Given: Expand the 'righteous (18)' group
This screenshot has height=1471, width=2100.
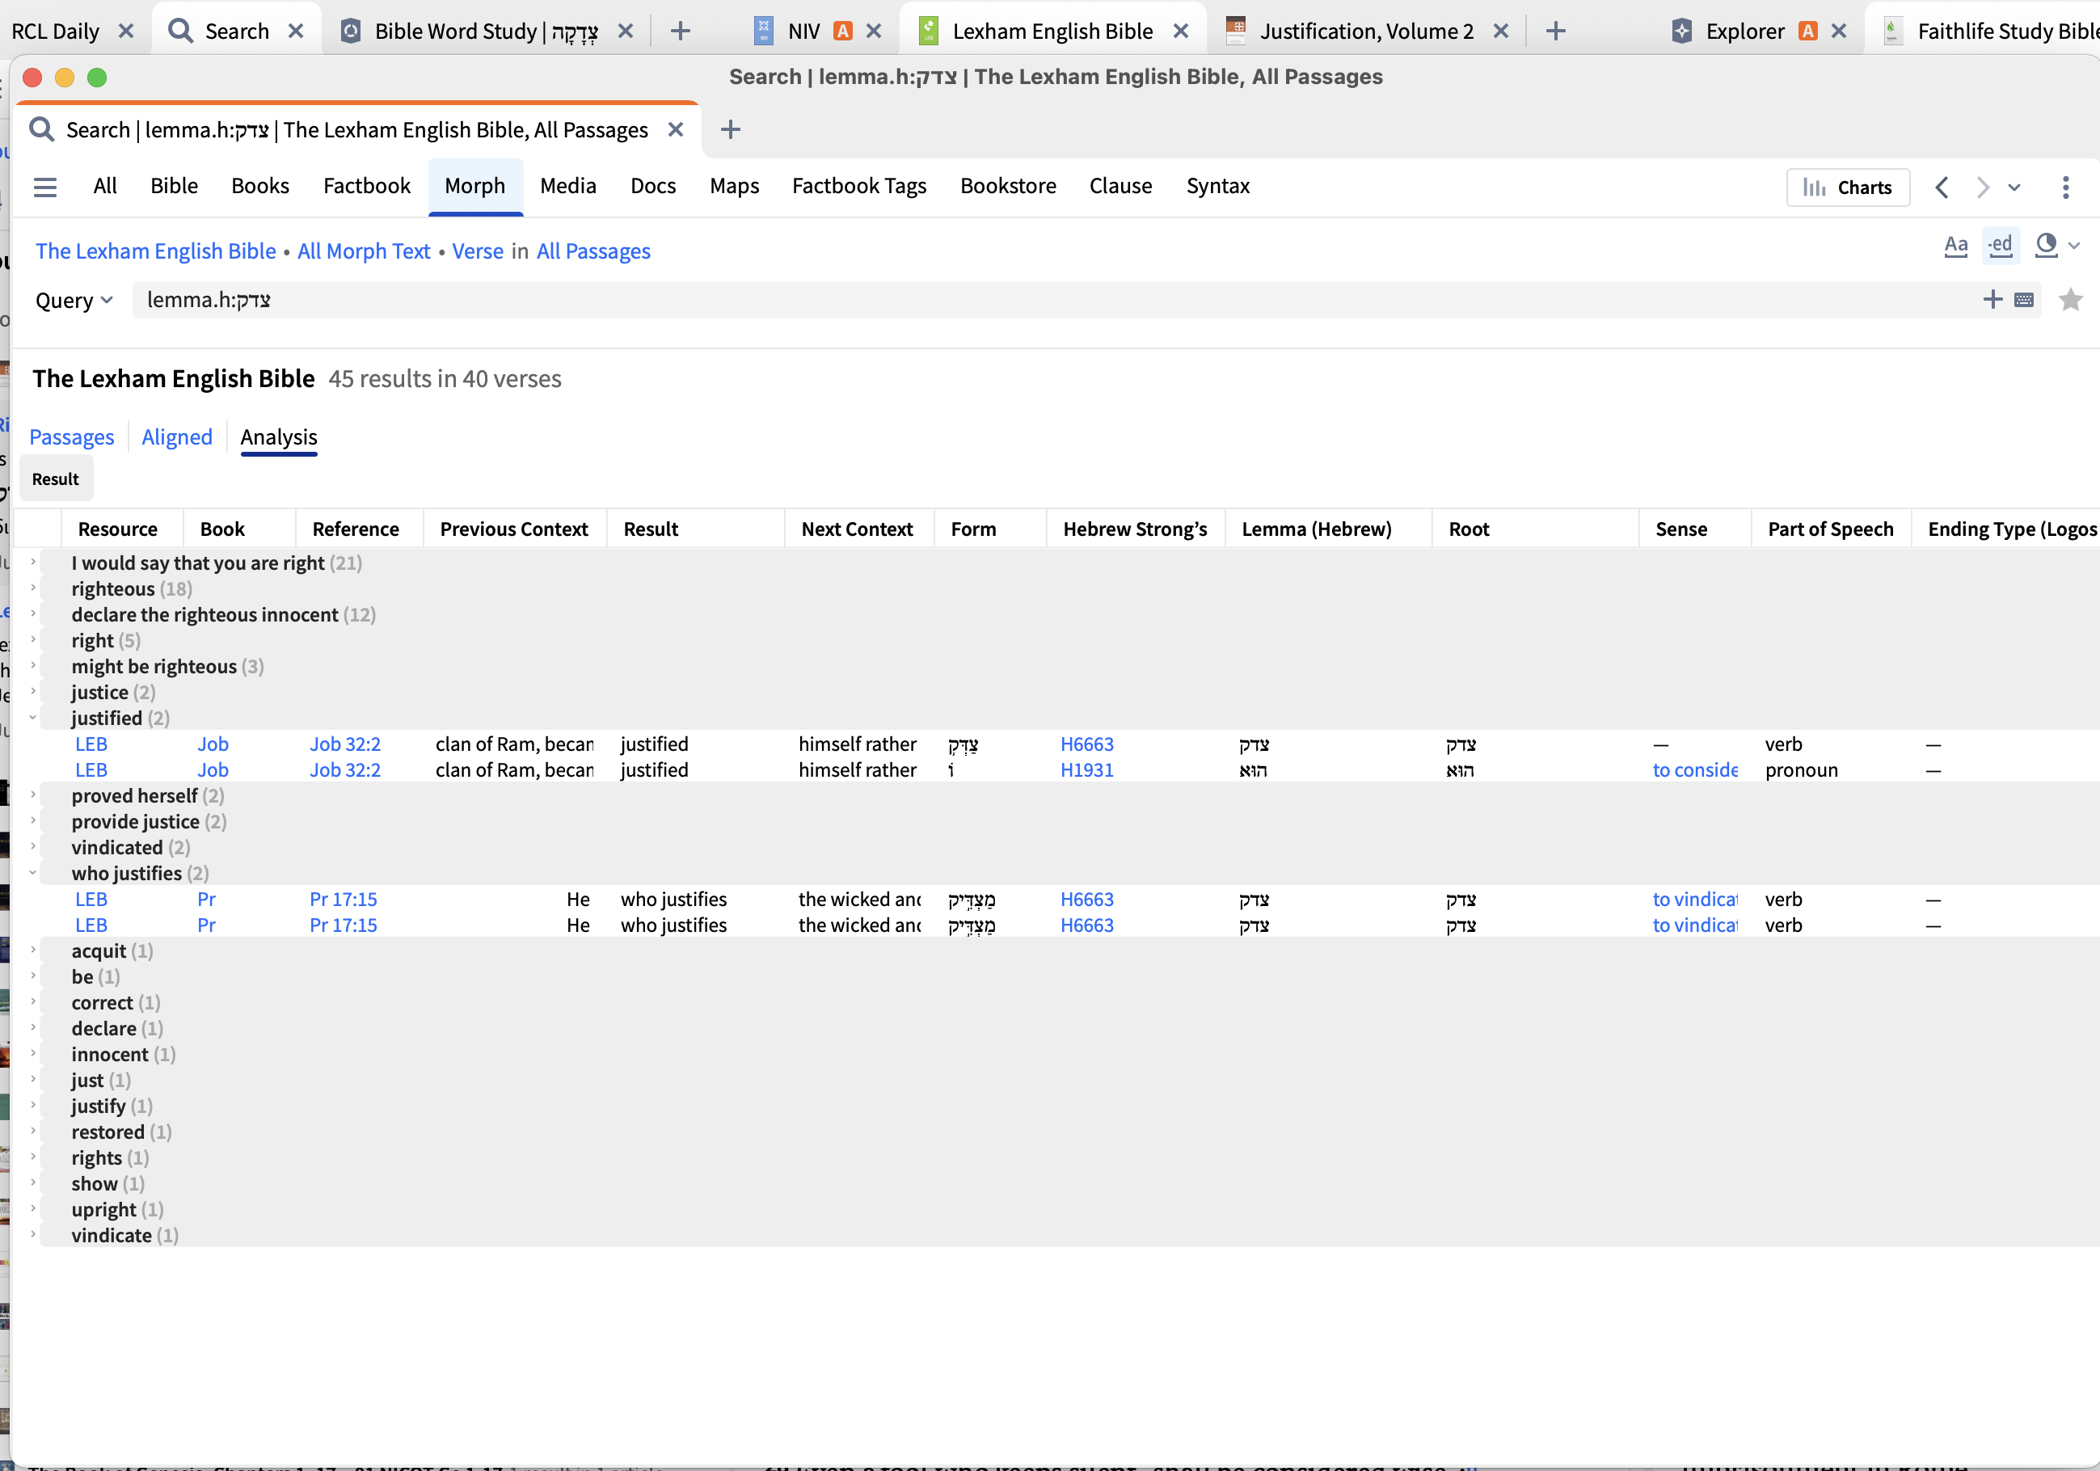Looking at the screenshot, I should click(x=34, y=588).
